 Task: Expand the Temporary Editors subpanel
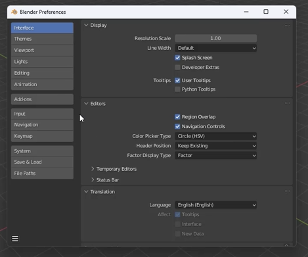click(x=93, y=169)
